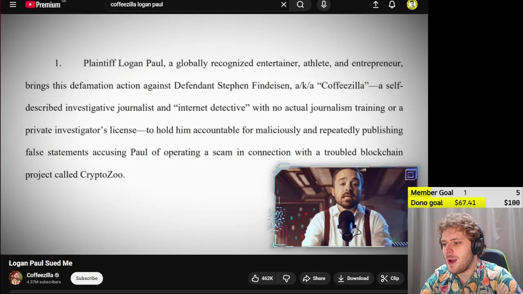The image size is (523, 294).
Task: Click the word 'CryptoZoo' in the document
Action: [x=101, y=175]
